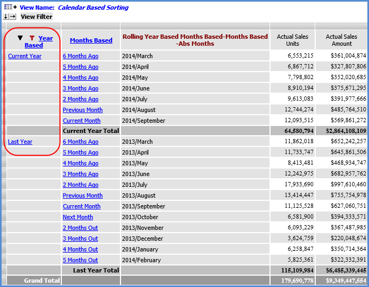Select the Months Based column header link
Viewport: 369px width, 287px height.
[x=91, y=40]
